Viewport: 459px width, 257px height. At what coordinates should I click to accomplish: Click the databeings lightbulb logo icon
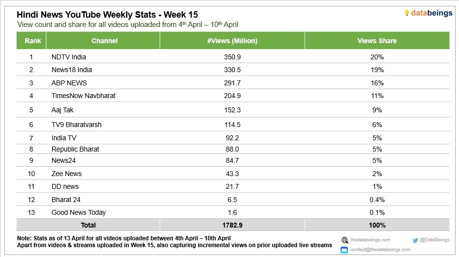(x=406, y=13)
